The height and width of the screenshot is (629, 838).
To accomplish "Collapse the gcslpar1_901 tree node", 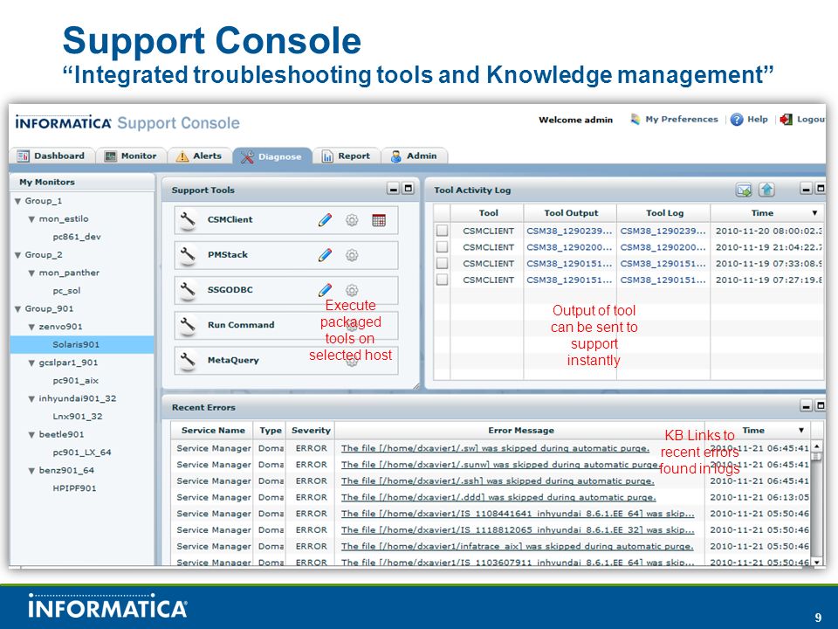I will click(x=32, y=363).
